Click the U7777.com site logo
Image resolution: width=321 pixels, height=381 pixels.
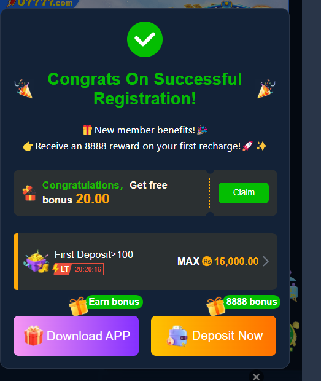(40, 3)
